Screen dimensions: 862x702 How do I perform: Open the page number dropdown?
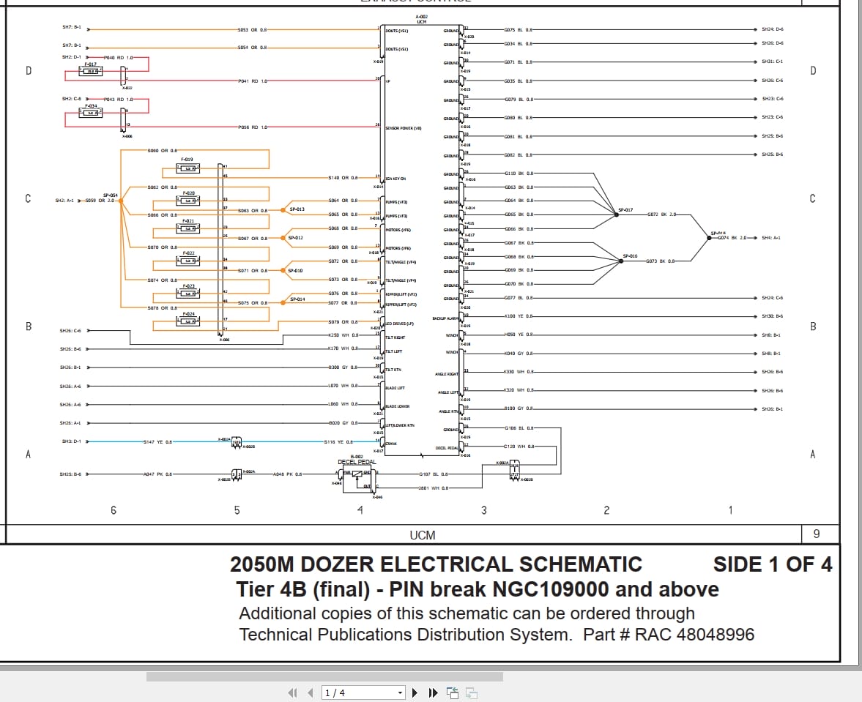click(399, 692)
